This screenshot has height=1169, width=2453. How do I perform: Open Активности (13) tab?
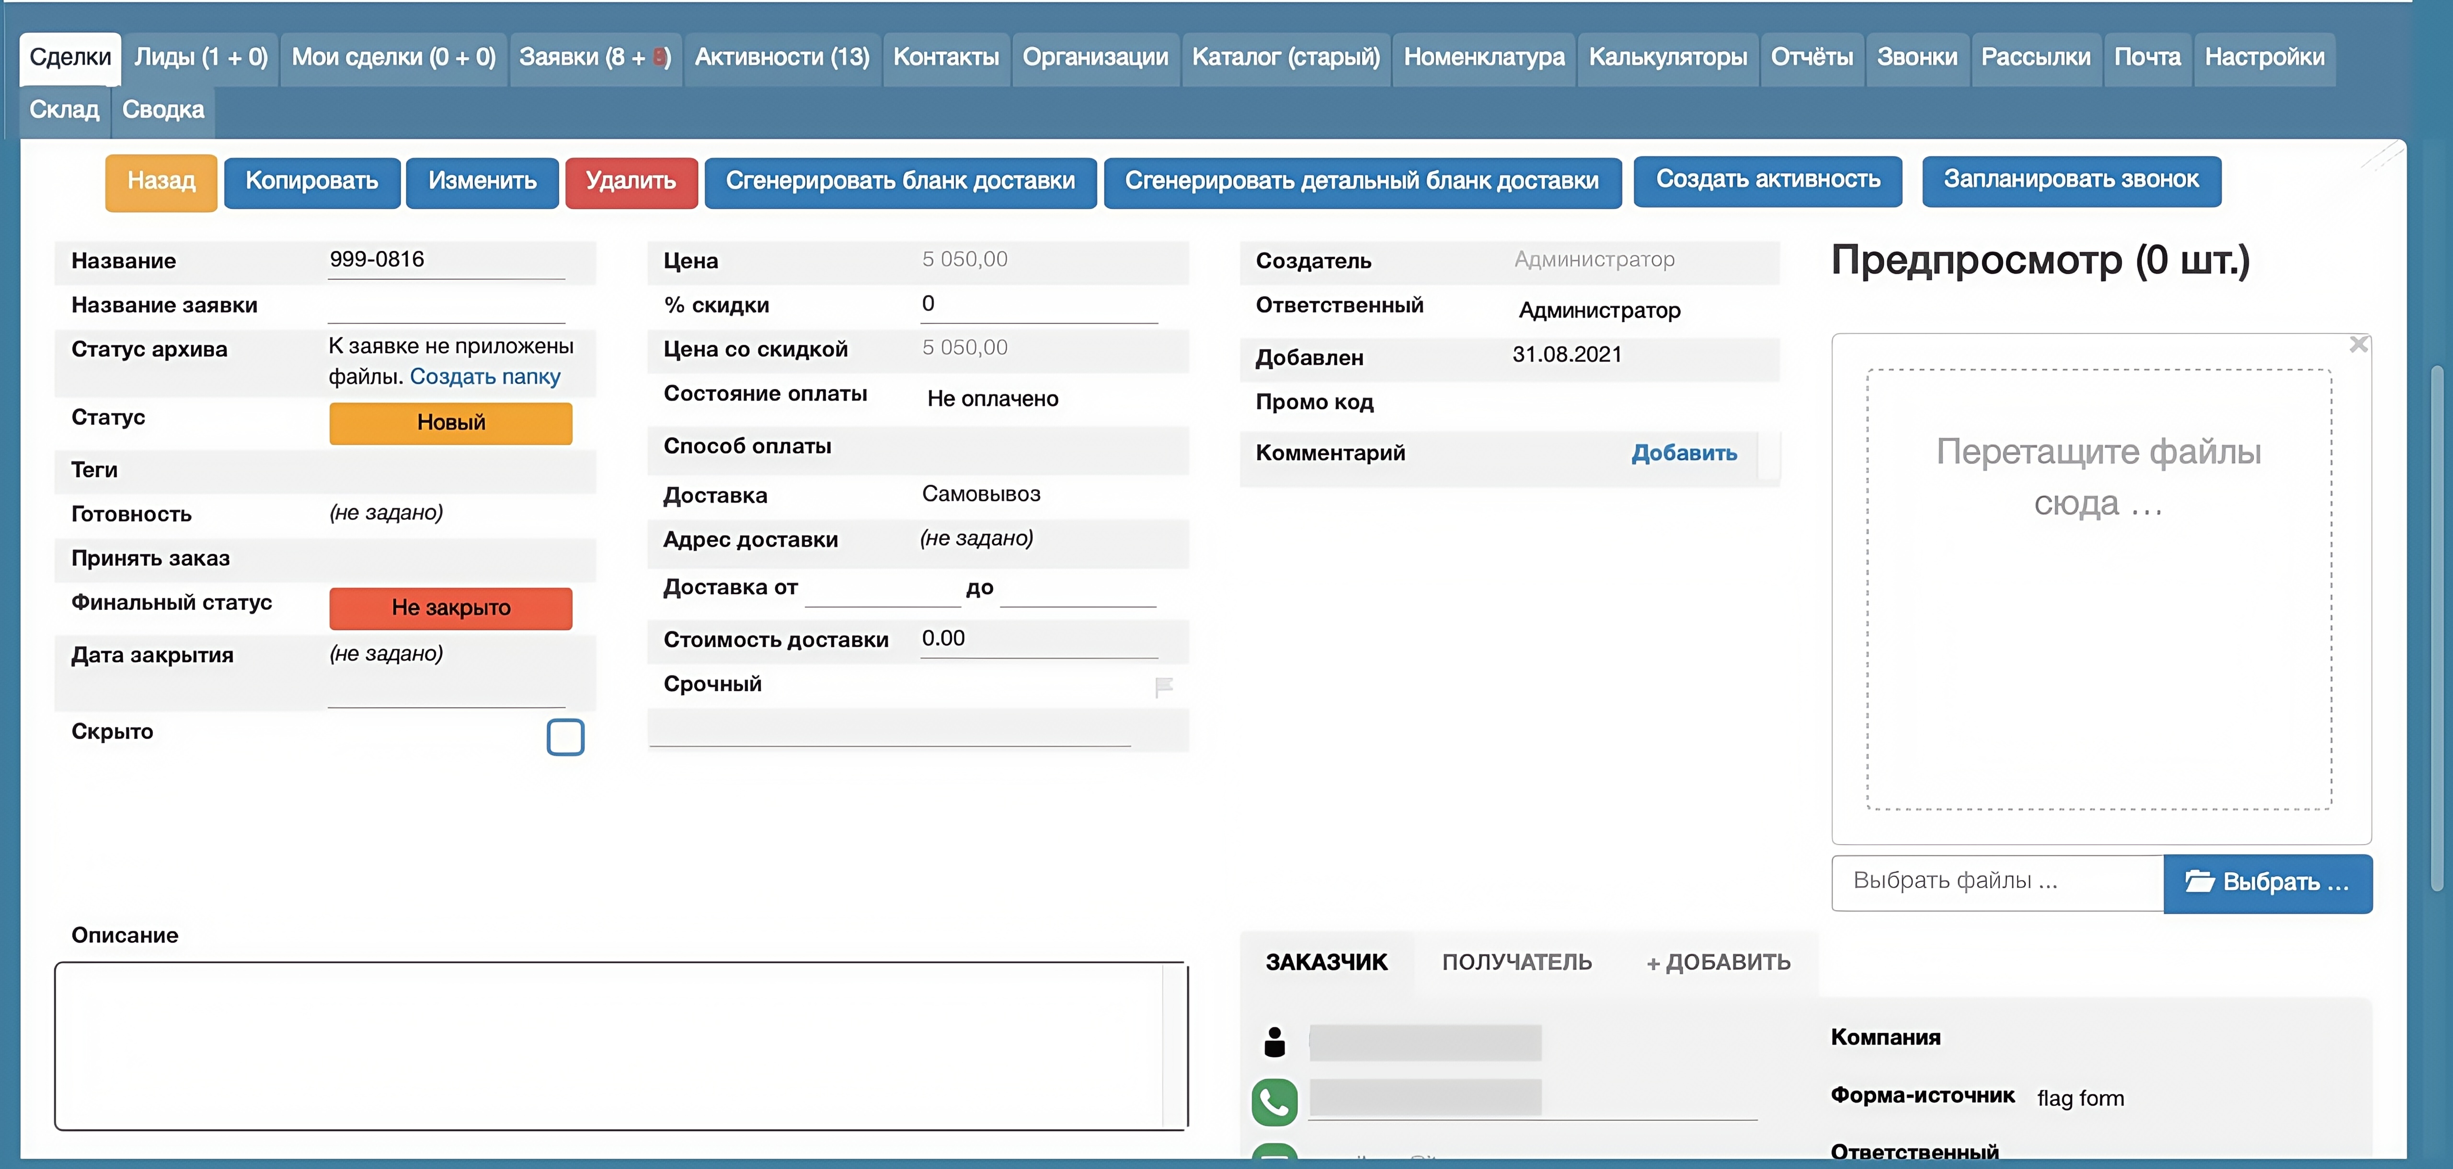pos(782,58)
